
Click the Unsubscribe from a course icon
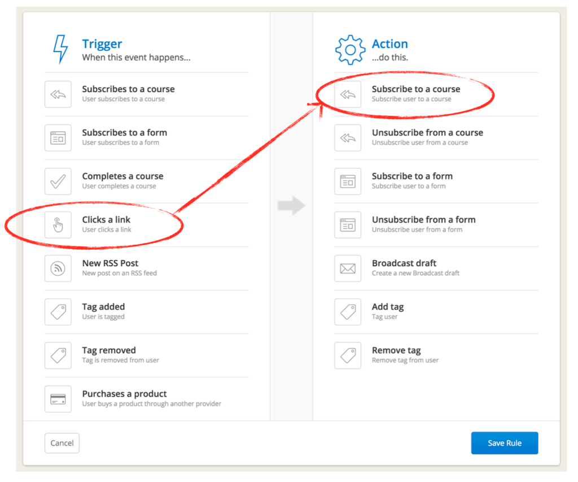coord(348,138)
